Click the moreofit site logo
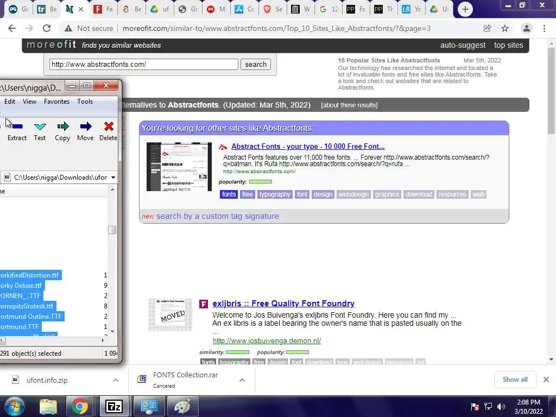This screenshot has height=417, width=556. 52,45
